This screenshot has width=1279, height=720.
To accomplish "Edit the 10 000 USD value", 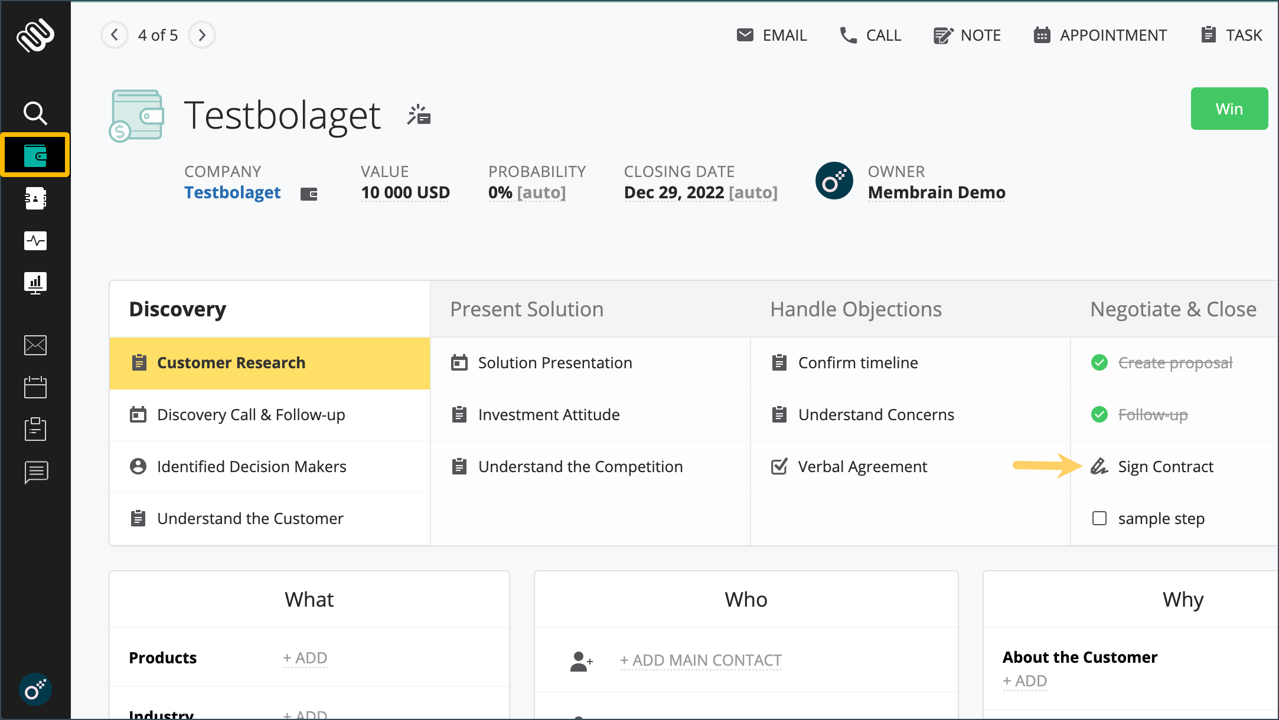I will 405,192.
